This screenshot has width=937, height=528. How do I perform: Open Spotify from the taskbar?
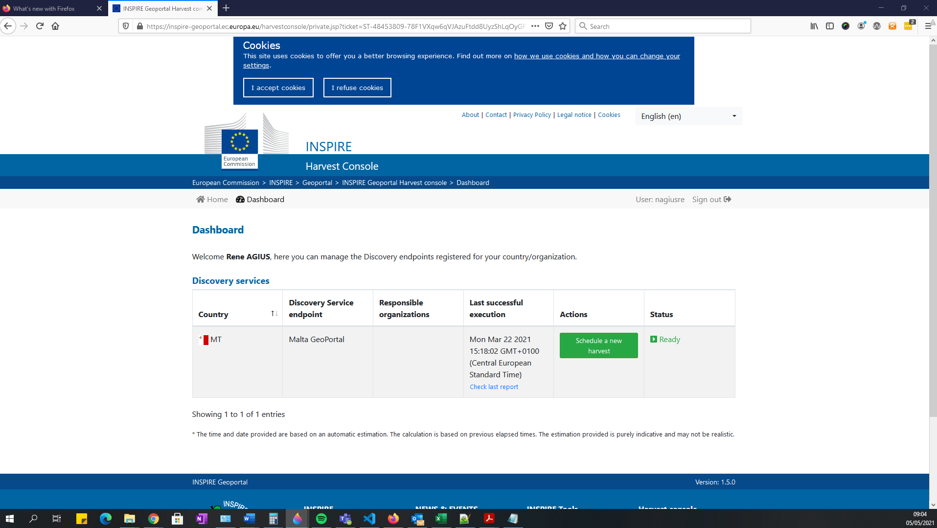[x=321, y=519]
